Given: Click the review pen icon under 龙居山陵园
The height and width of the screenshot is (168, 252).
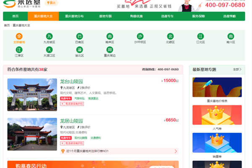Looking at the screenshot, I should (78, 127).
